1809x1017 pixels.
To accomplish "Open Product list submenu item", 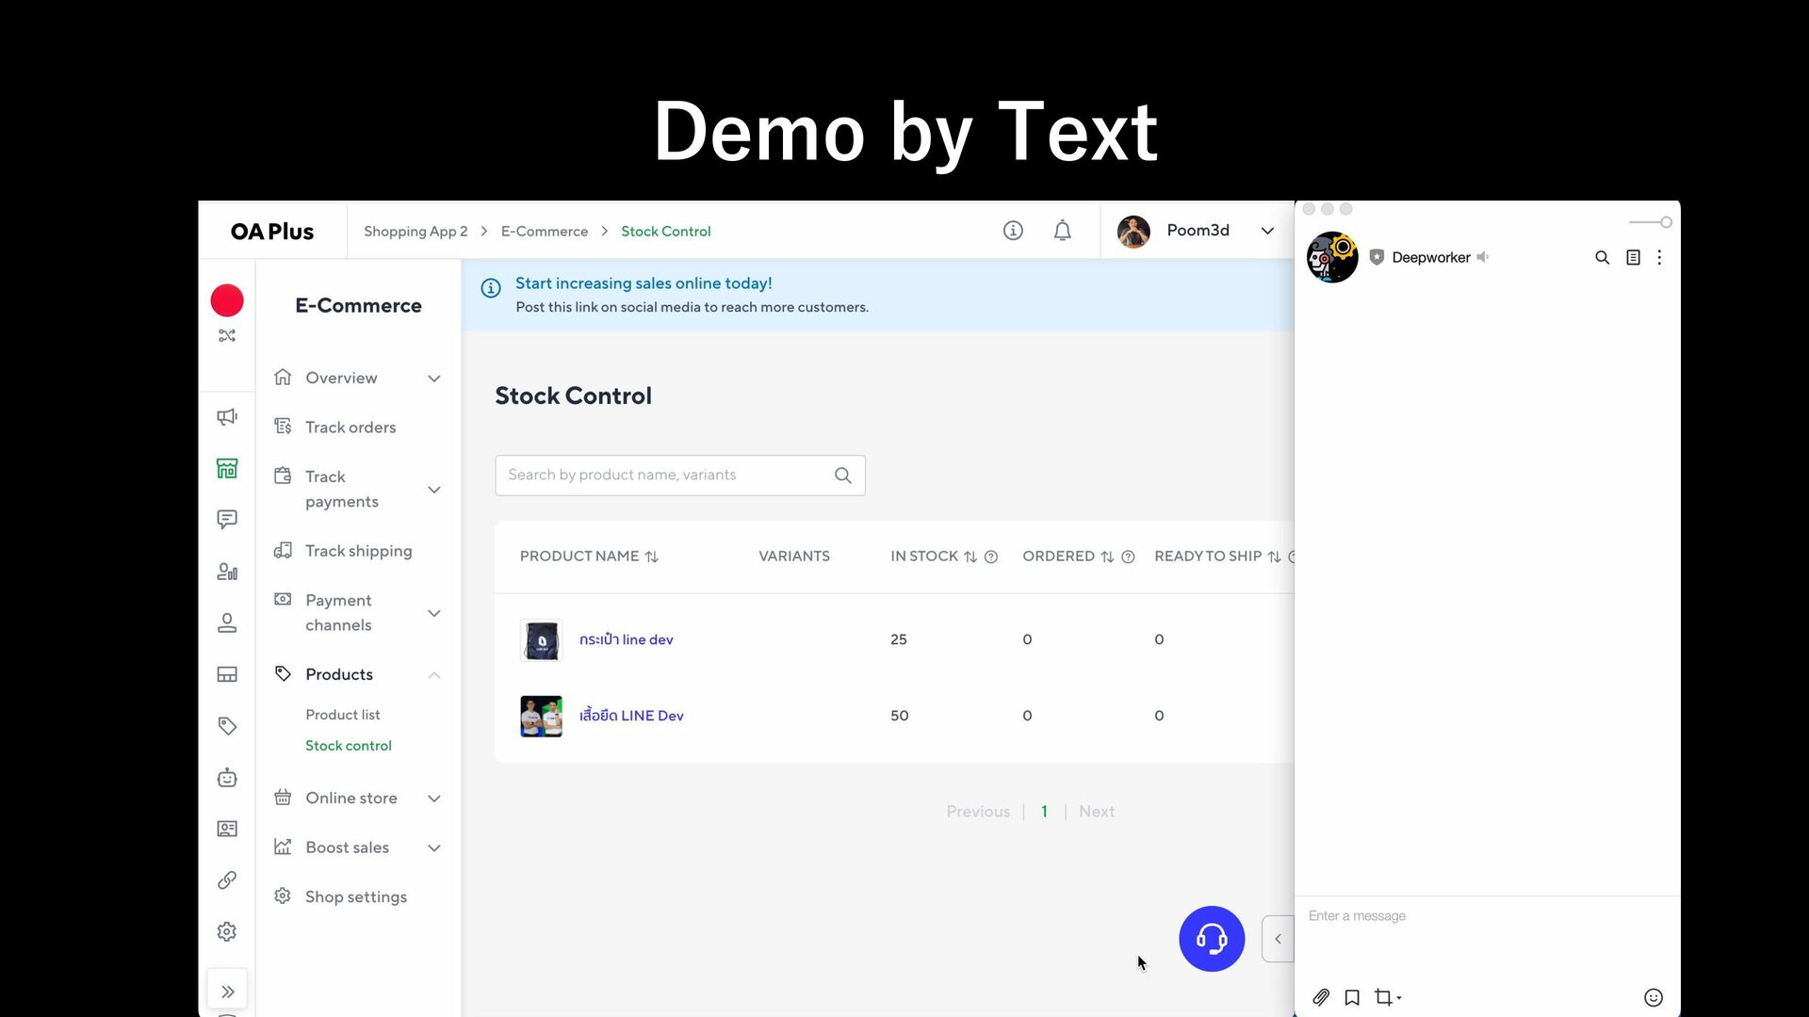I will tap(342, 715).
